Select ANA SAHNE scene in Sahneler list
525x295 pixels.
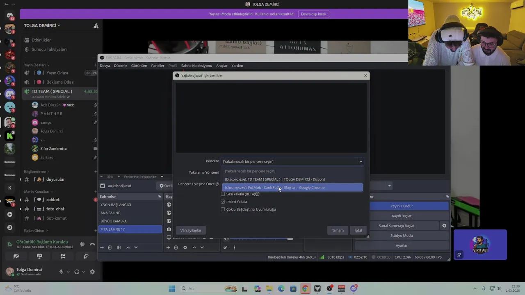click(x=130, y=213)
